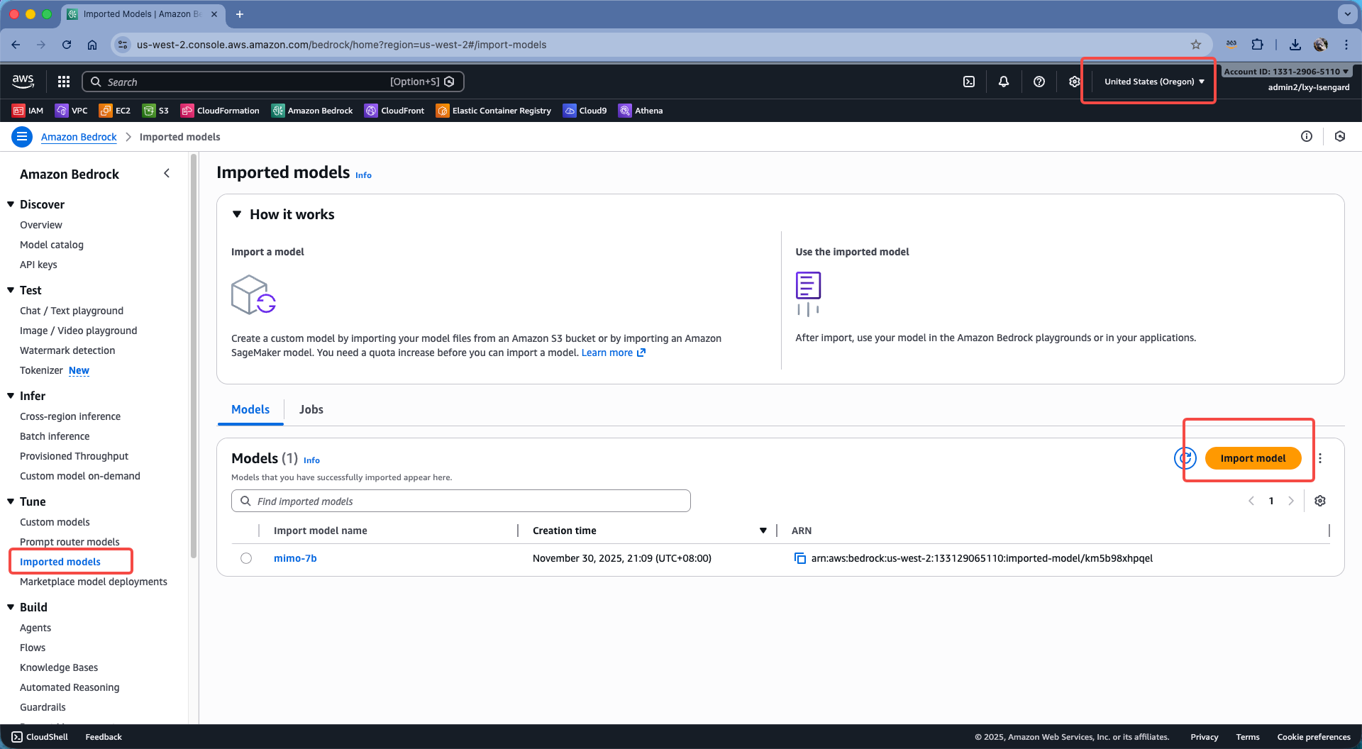Click the Import model button
Screen dimensions: 1362x749
click(x=1253, y=458)
